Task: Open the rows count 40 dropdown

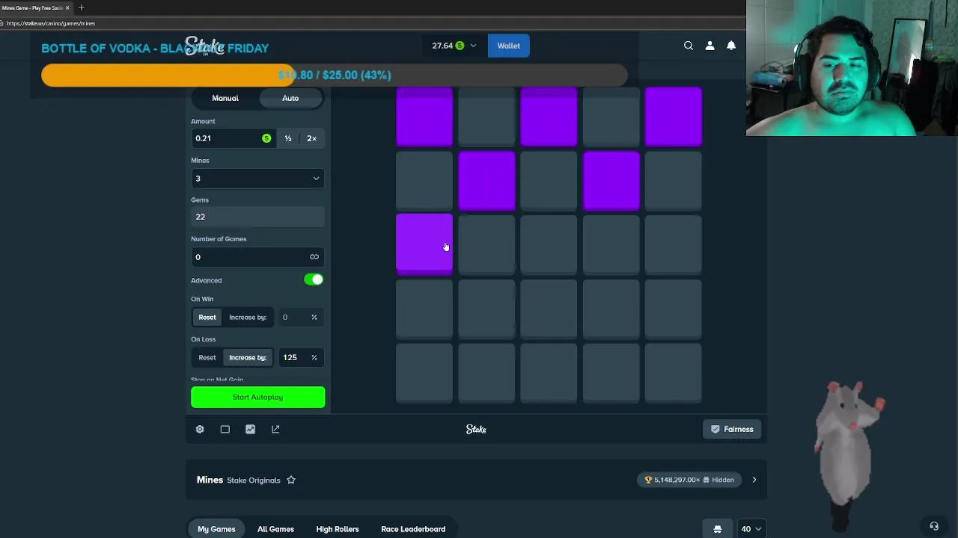Action: tap(751, 529)
